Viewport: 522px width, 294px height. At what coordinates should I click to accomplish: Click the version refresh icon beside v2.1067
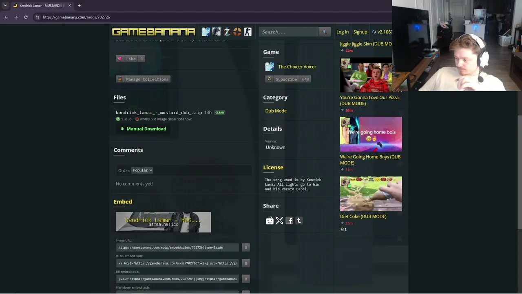coord(374,32)
